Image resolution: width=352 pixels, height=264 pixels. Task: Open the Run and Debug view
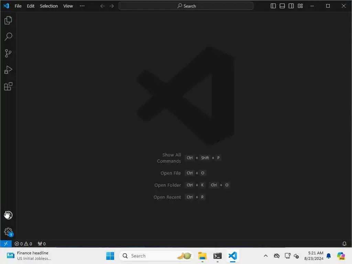pyautogui.click(x=8, y=70)
